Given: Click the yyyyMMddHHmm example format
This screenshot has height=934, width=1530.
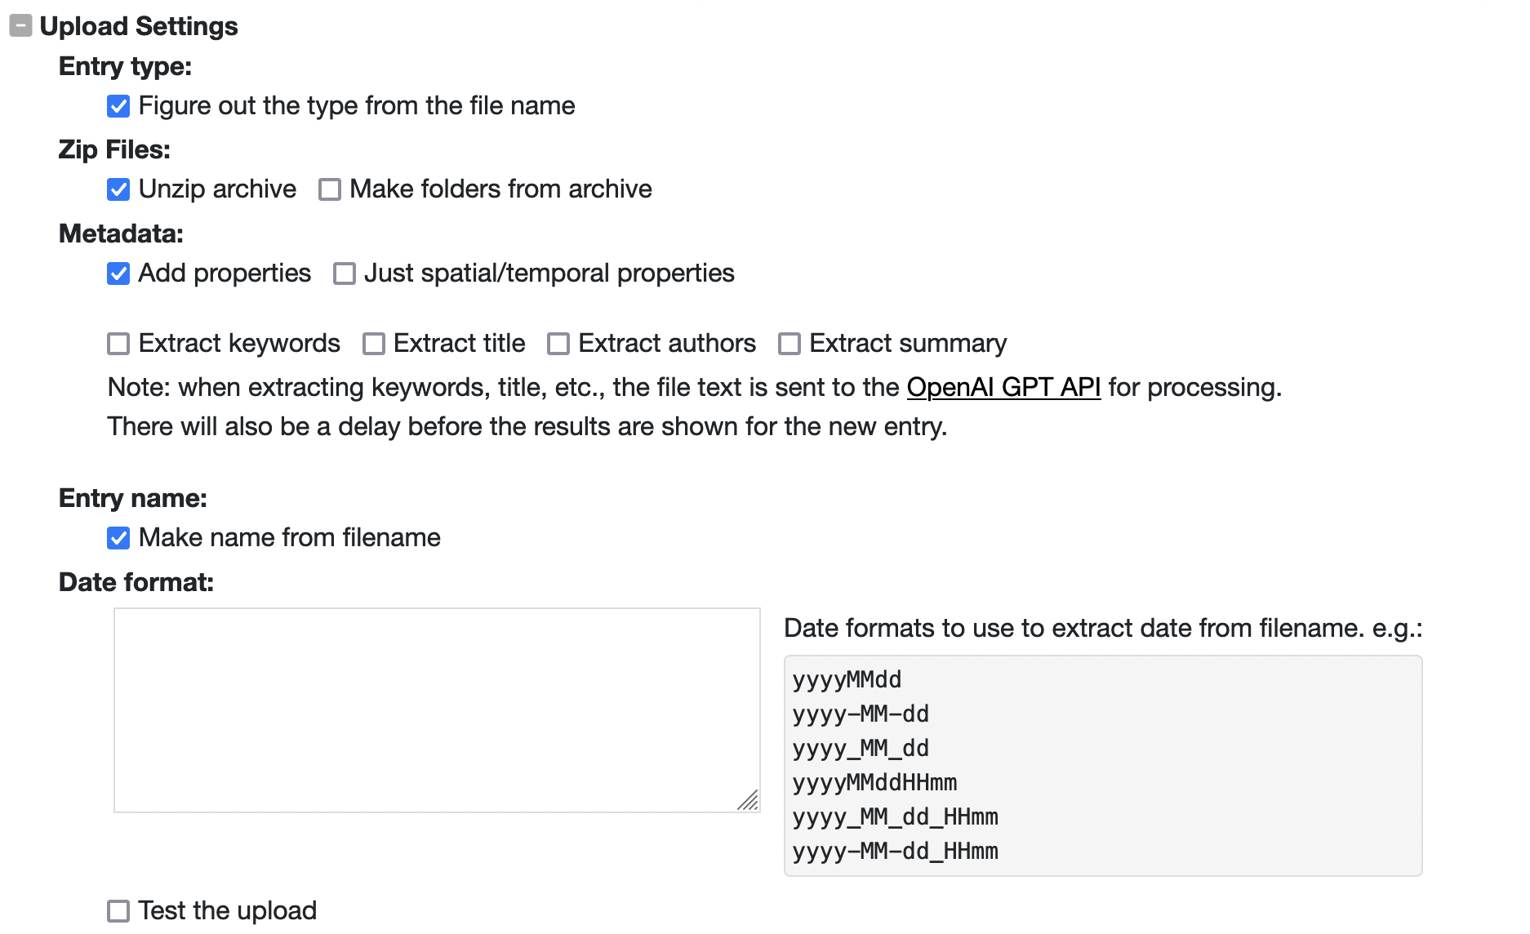Looking at the screenshot, I should coord(874,783).
